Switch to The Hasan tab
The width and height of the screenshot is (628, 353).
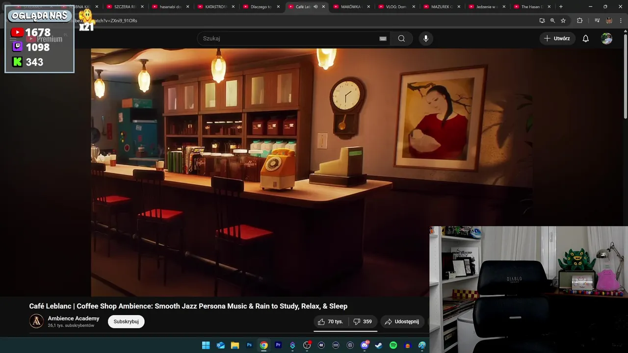[532, 7]
